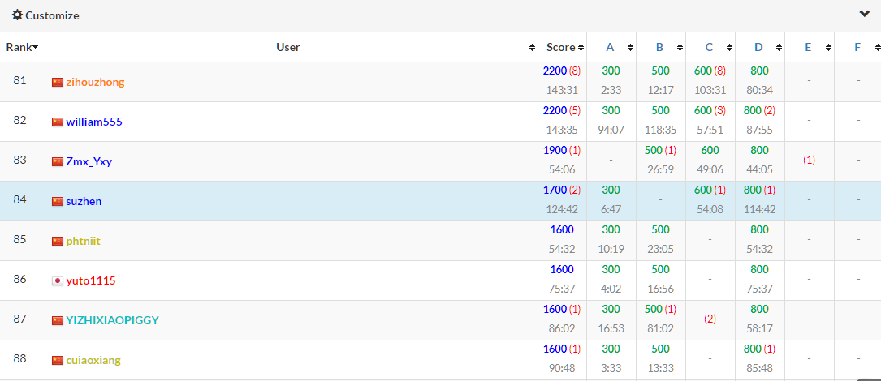The image size is (881, 381).
Task: Click China flag beside Zmx_Yxy
Action: [58, 161]
